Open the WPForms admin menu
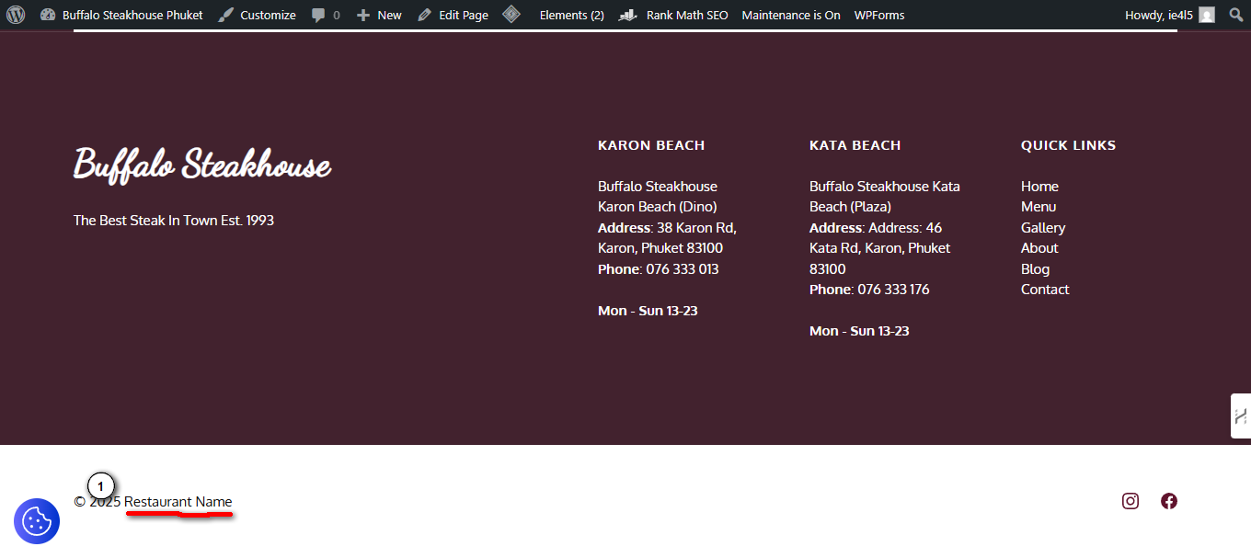Screen dimensions: 1251x558 879,15
